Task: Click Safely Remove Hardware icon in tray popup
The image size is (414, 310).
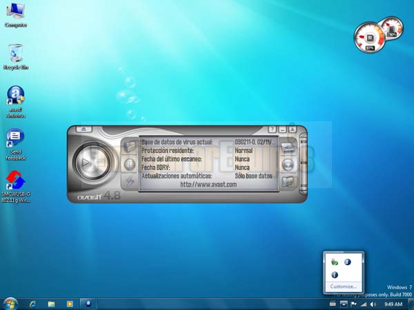Action: [x=335, y=262]
